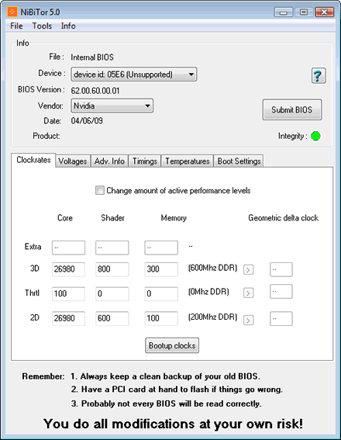Open the Info menu
Image resolution: width=341 pixels, height=440 pixels.
click(68, 26)
